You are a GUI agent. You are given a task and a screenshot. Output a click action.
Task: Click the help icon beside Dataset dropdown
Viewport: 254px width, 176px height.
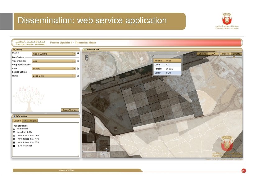78,53
